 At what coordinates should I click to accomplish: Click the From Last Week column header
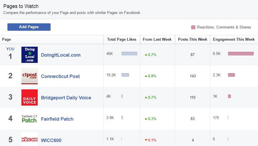[157, 39]
